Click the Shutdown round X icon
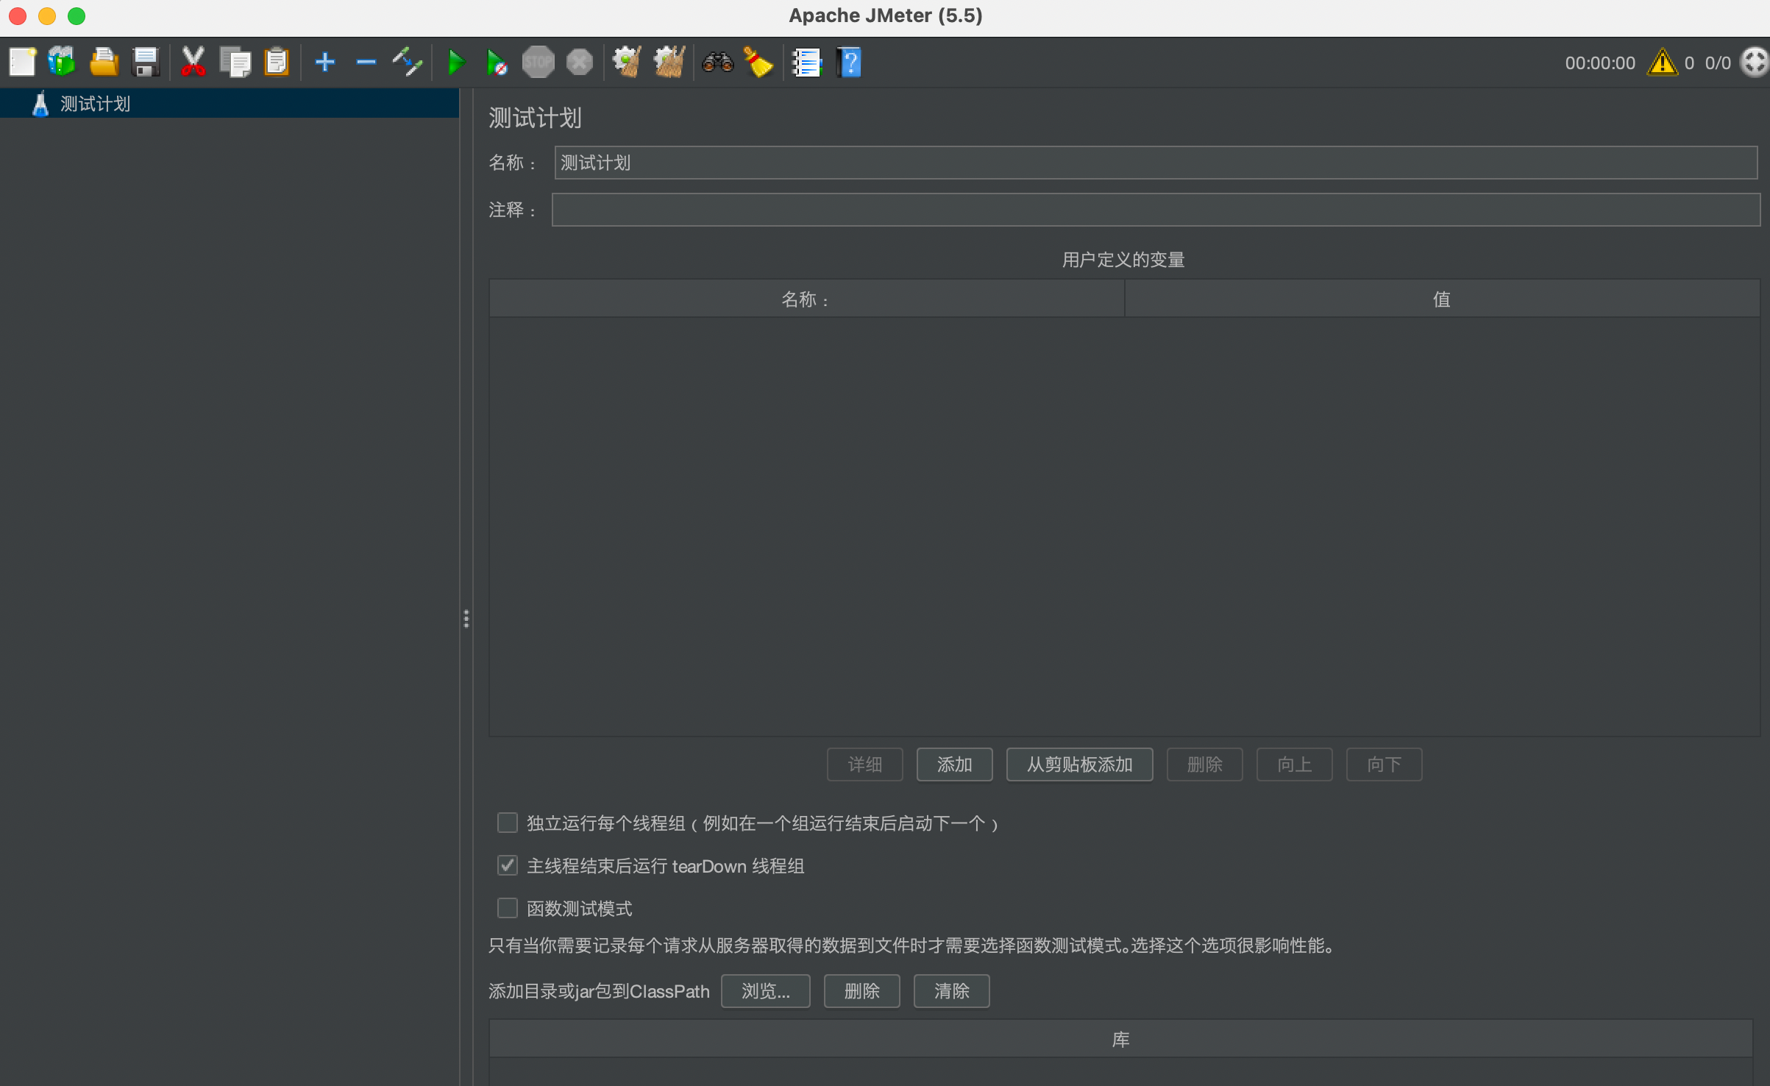 click(580, 63)
